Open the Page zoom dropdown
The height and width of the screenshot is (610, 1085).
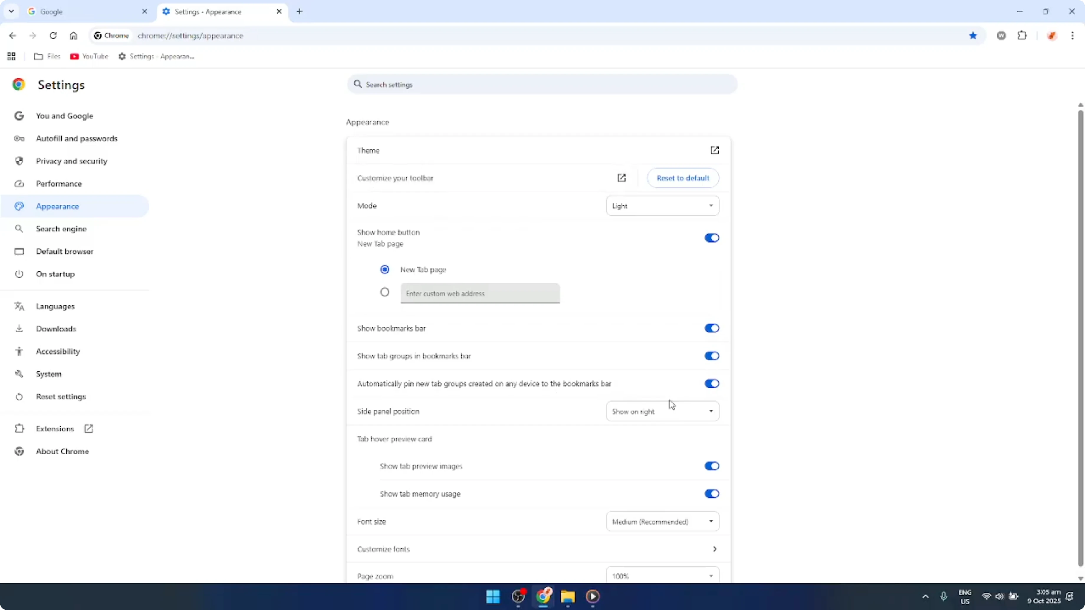click(662, 576)
